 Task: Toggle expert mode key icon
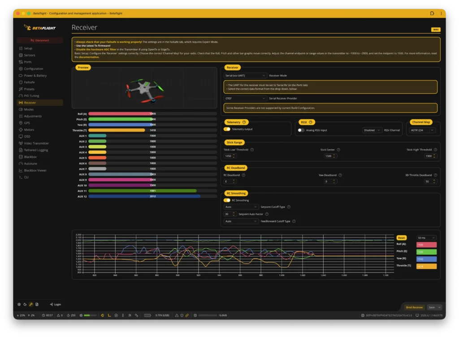[31, 304]
